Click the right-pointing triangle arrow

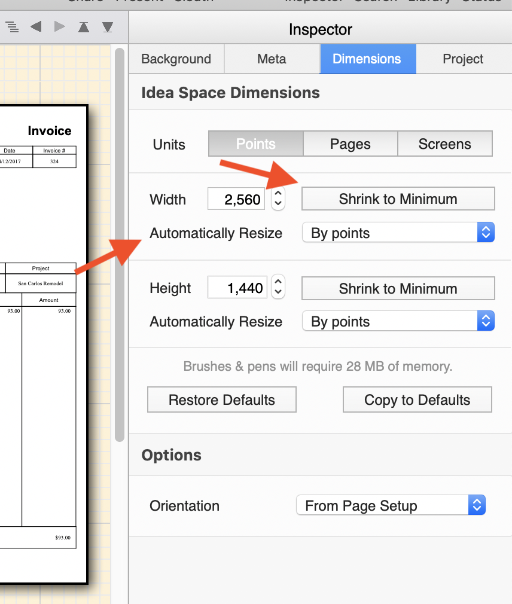[60, 27]
